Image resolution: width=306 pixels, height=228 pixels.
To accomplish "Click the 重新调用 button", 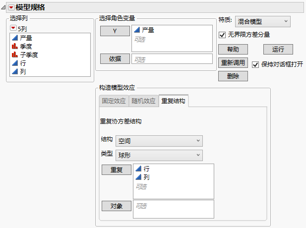I will tap(233, 63).
